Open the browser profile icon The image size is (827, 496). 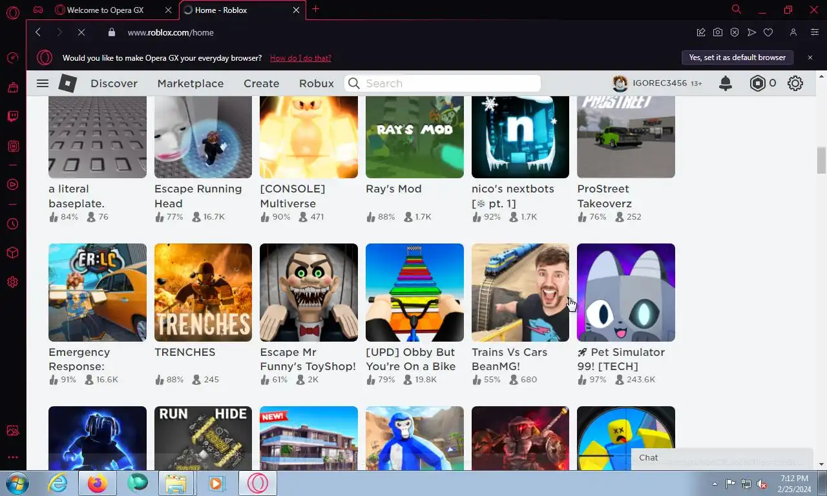(793, 32)
